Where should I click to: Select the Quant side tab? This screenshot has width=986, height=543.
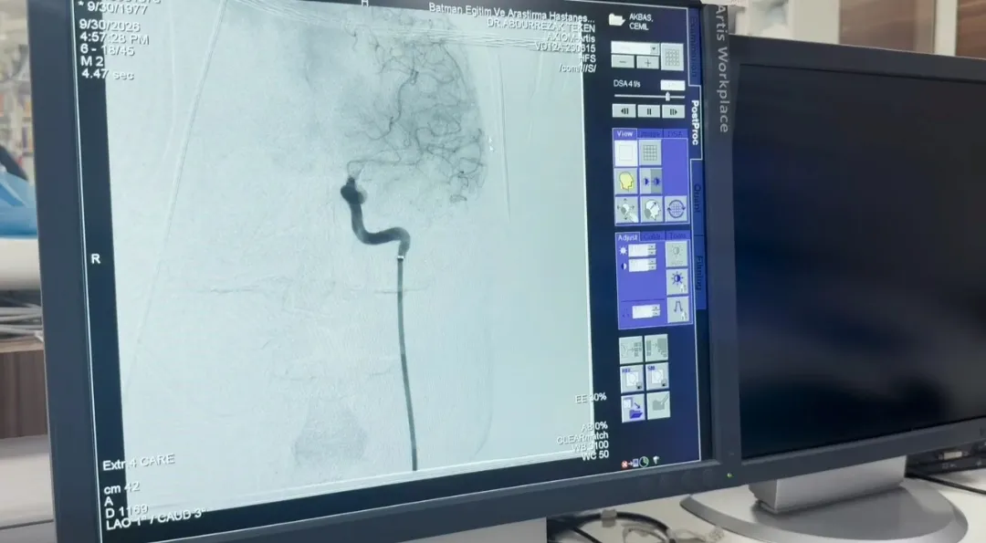[x=698, y=199]
